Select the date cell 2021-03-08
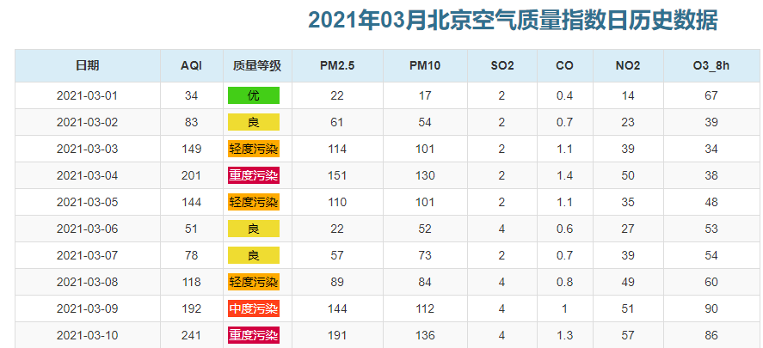 tap(87, 283)
